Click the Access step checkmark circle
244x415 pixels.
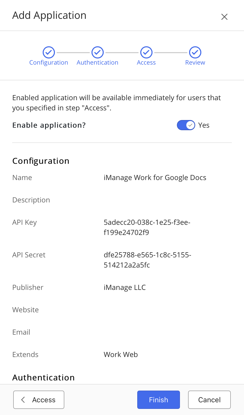pyautogui.click(x=146, y=53)
